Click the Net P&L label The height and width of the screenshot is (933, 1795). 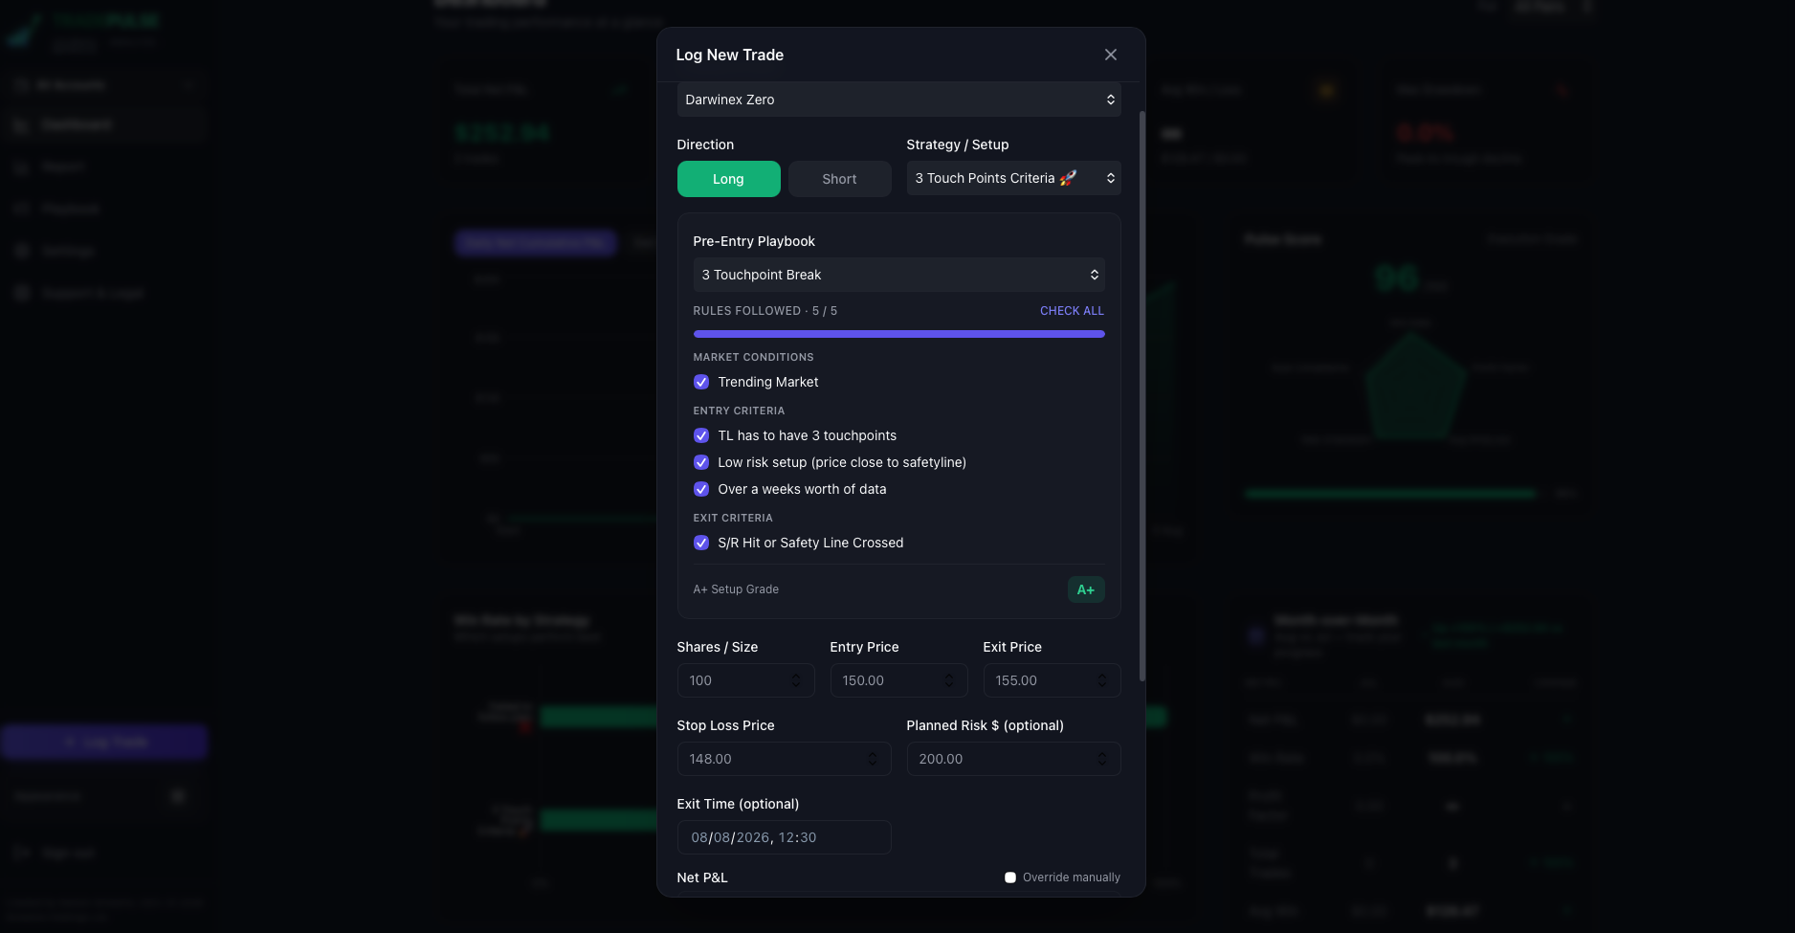[x=702, y=877]
